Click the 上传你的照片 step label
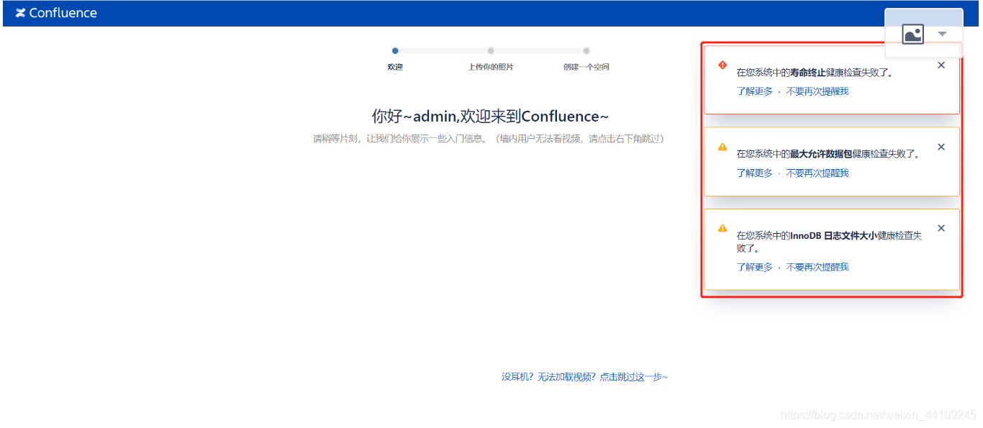This screenshot has height=428, width=983. click(x=491, y=67)
